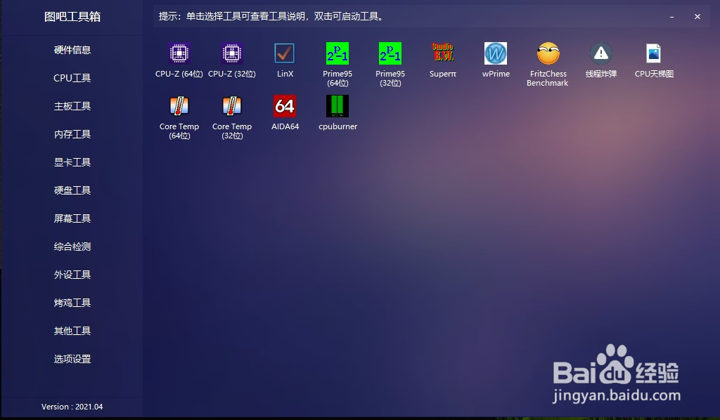Select the 线程炸弹 warning icon
Screen dimensions: 720x420
pyautogui.click(x=601, y=53)
